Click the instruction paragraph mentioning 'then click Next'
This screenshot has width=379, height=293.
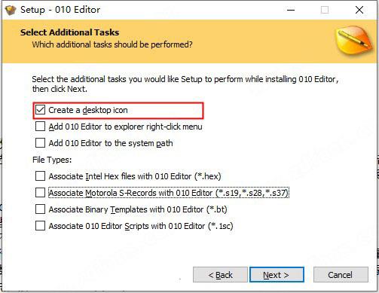pos(185,84)
